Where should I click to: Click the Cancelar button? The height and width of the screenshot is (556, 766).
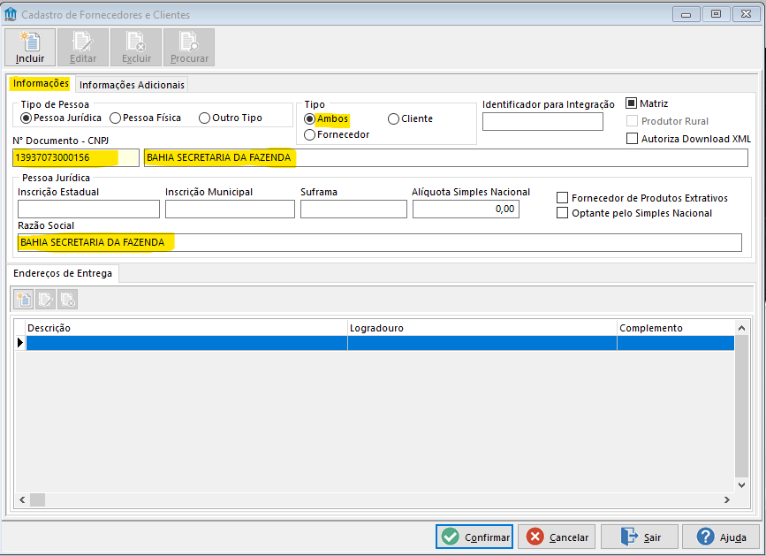click(x=557, y=537)
